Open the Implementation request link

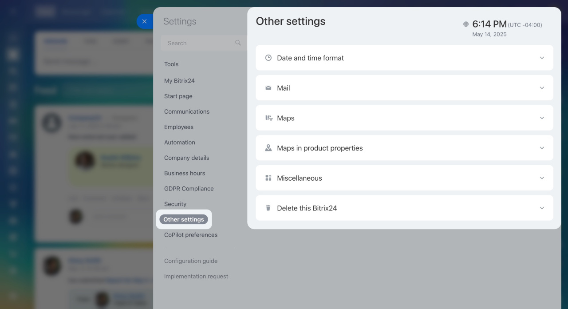196,276
